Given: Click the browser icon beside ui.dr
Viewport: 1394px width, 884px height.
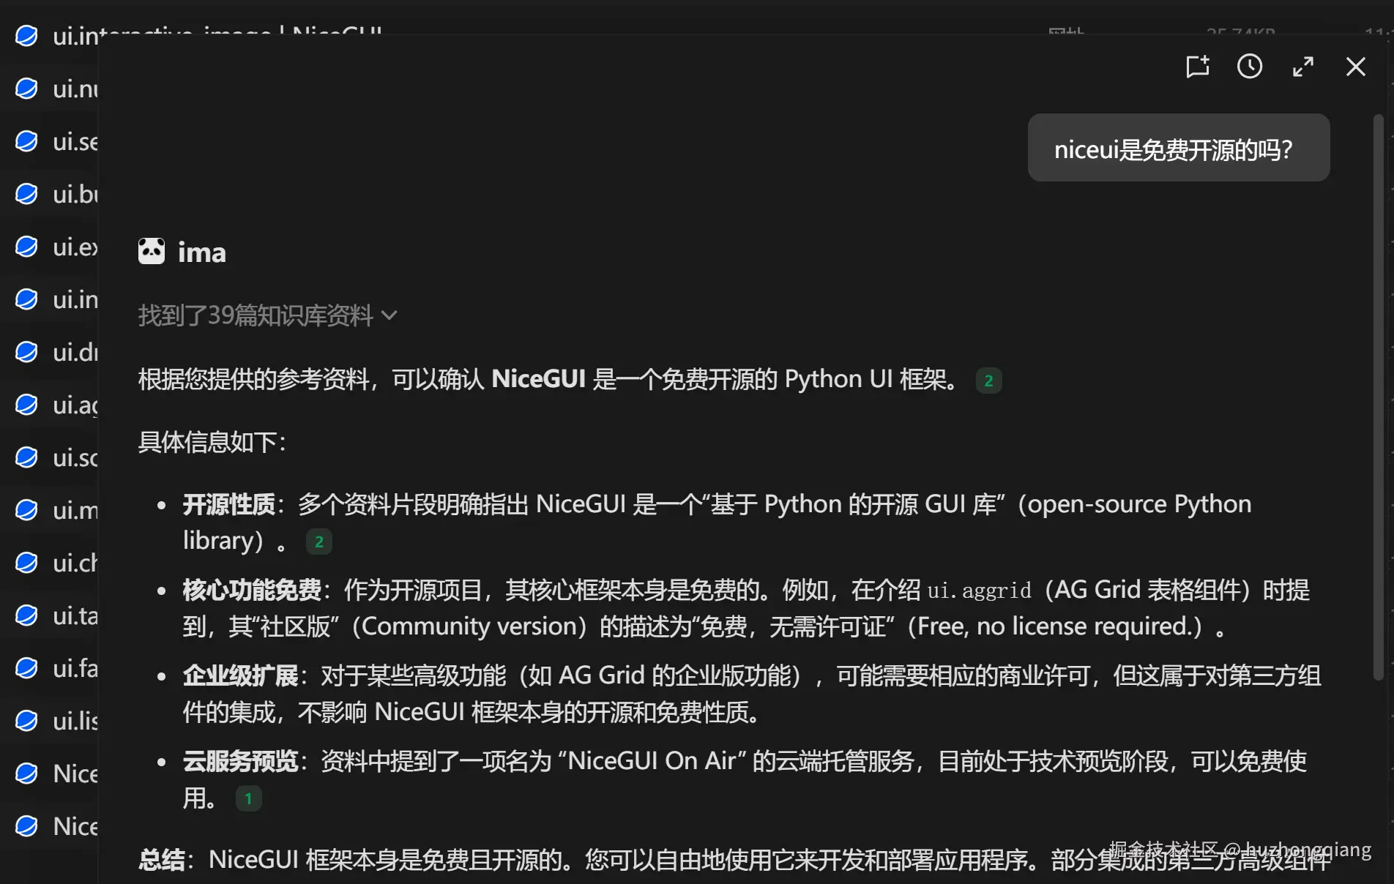Looking at the screenshot, I should tap(26, 352).
